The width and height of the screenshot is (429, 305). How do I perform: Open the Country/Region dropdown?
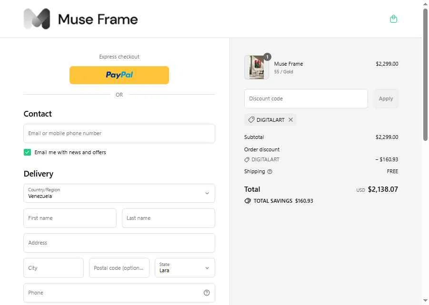click(120, 193)
